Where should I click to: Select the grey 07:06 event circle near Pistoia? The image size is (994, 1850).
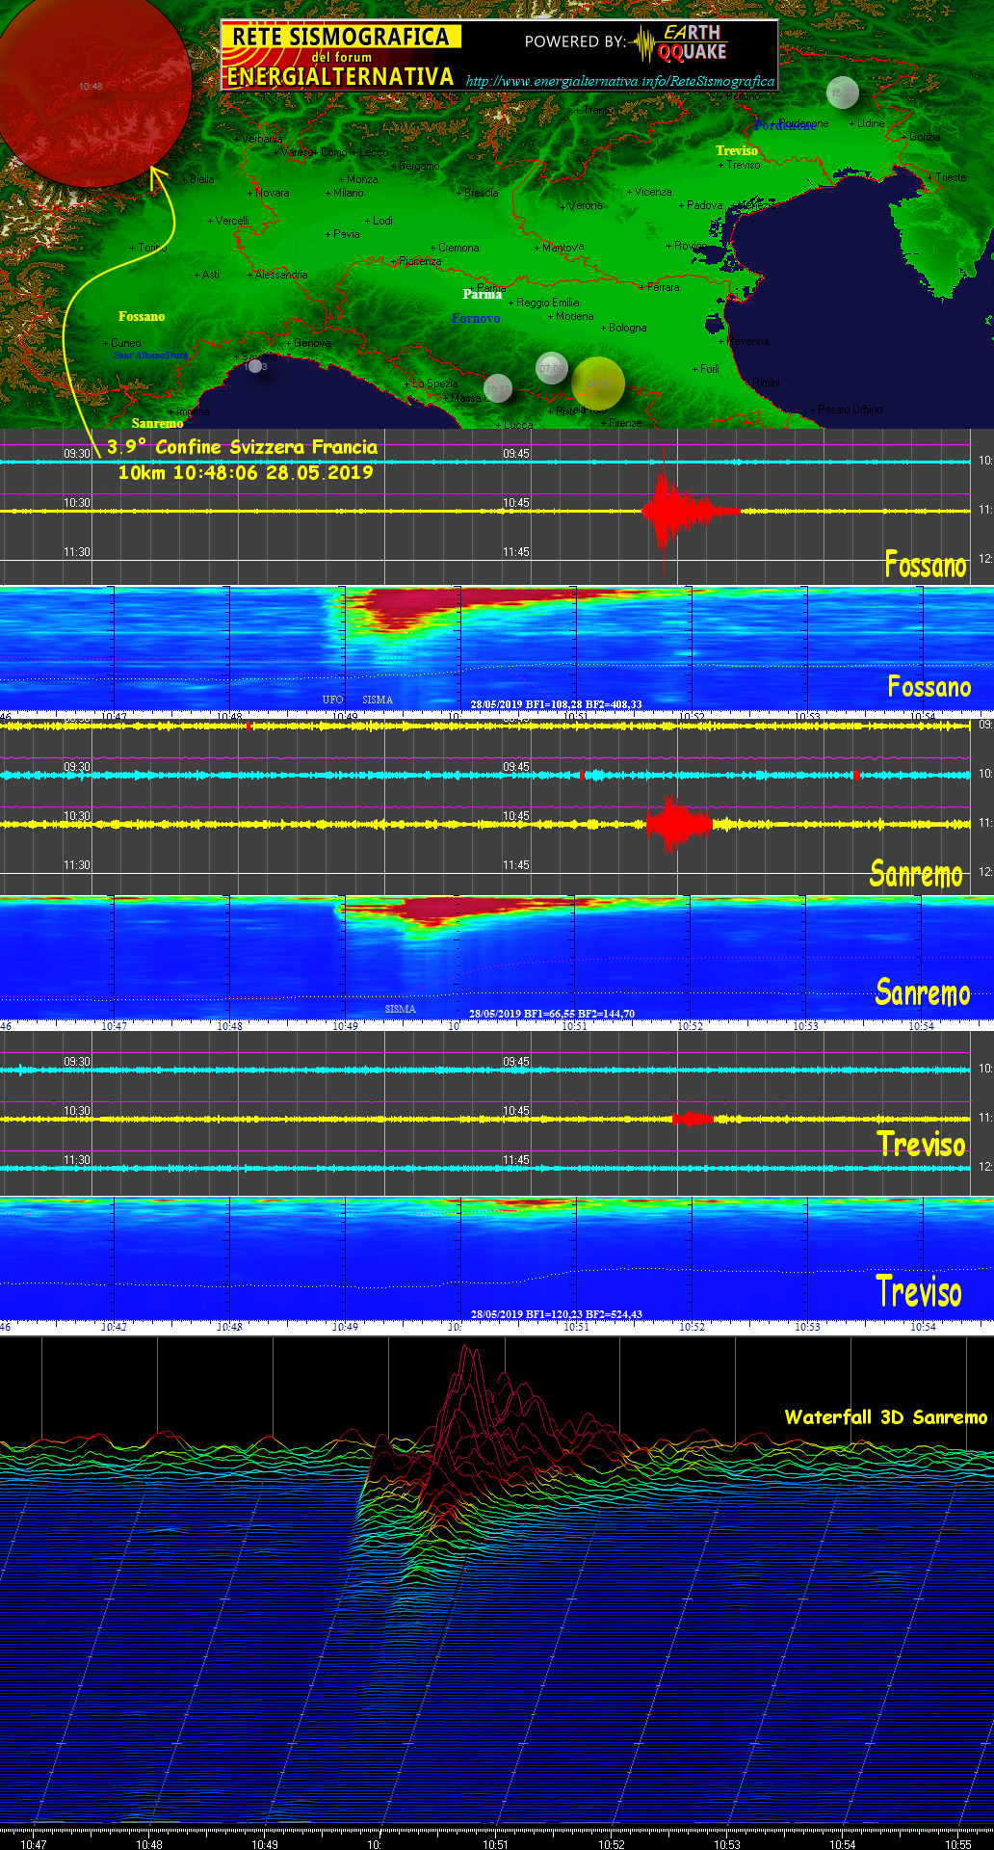[x=552, y=368]
